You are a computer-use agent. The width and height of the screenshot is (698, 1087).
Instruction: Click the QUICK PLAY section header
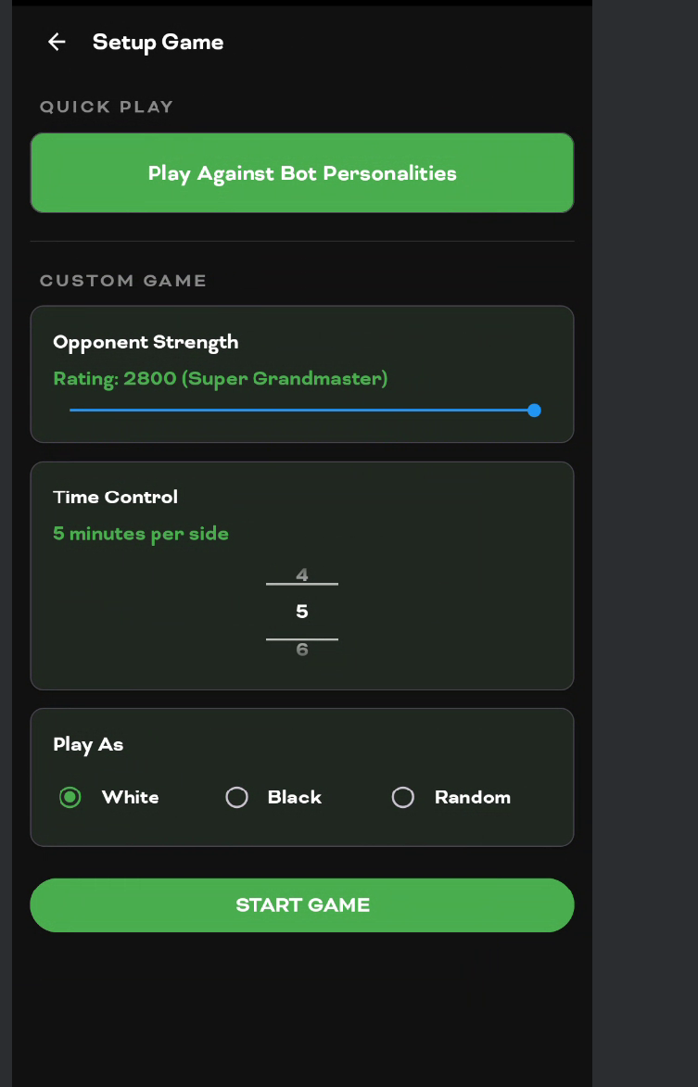click(107, 107)
